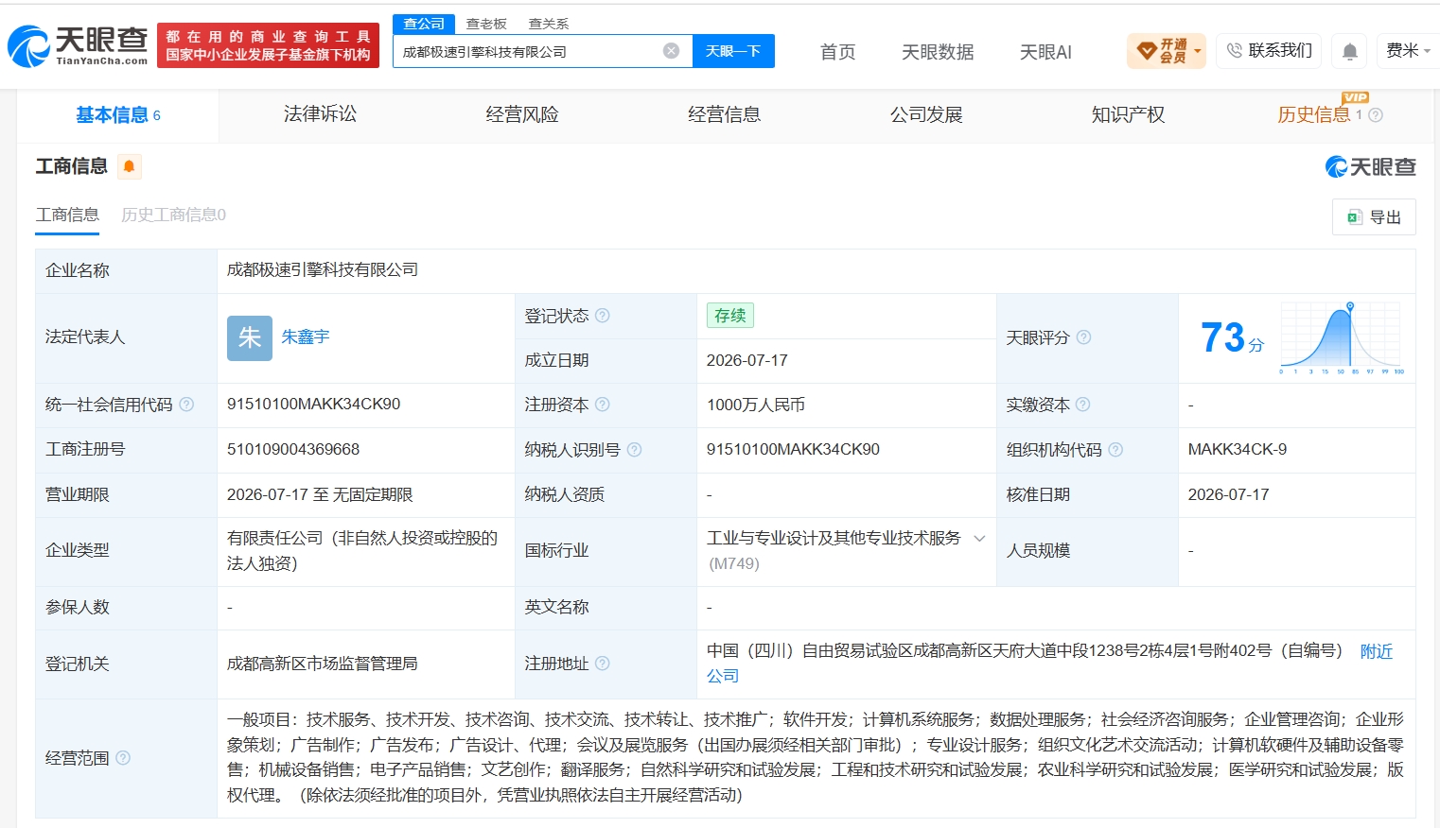This screenshot has width=1440, height=828.
Task: Select the 查老板 search mode
Action: tap(486, 24)
